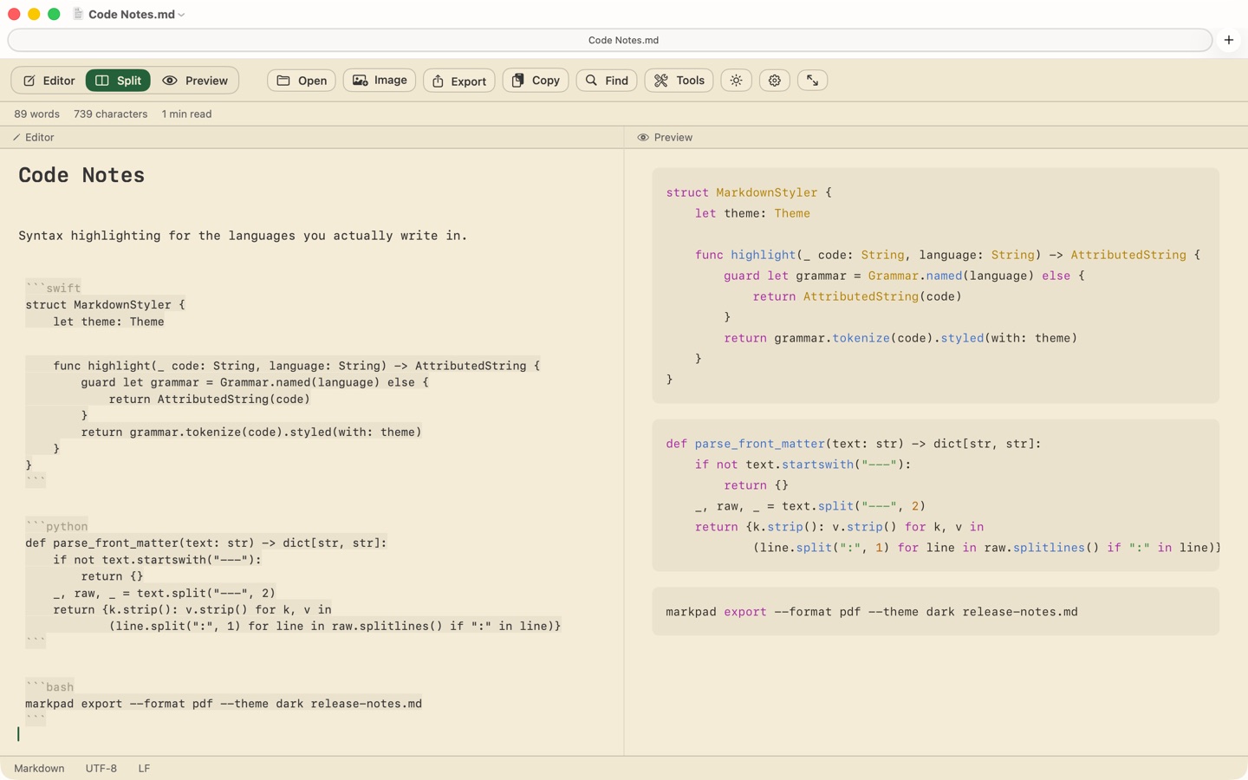Click the ```python fence line in editor
The width and height of the screenshot is (1248, 780).
[56, 526]
